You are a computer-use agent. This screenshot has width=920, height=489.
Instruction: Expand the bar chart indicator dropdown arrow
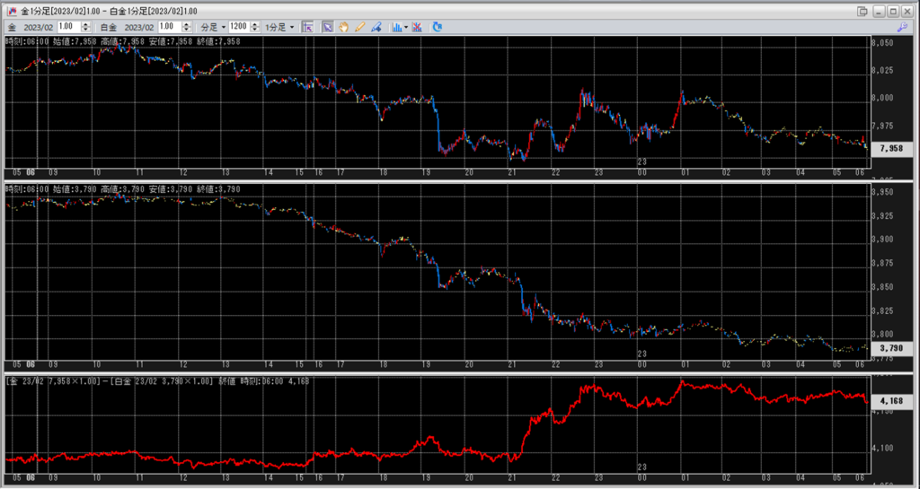(x=407, y=27)
